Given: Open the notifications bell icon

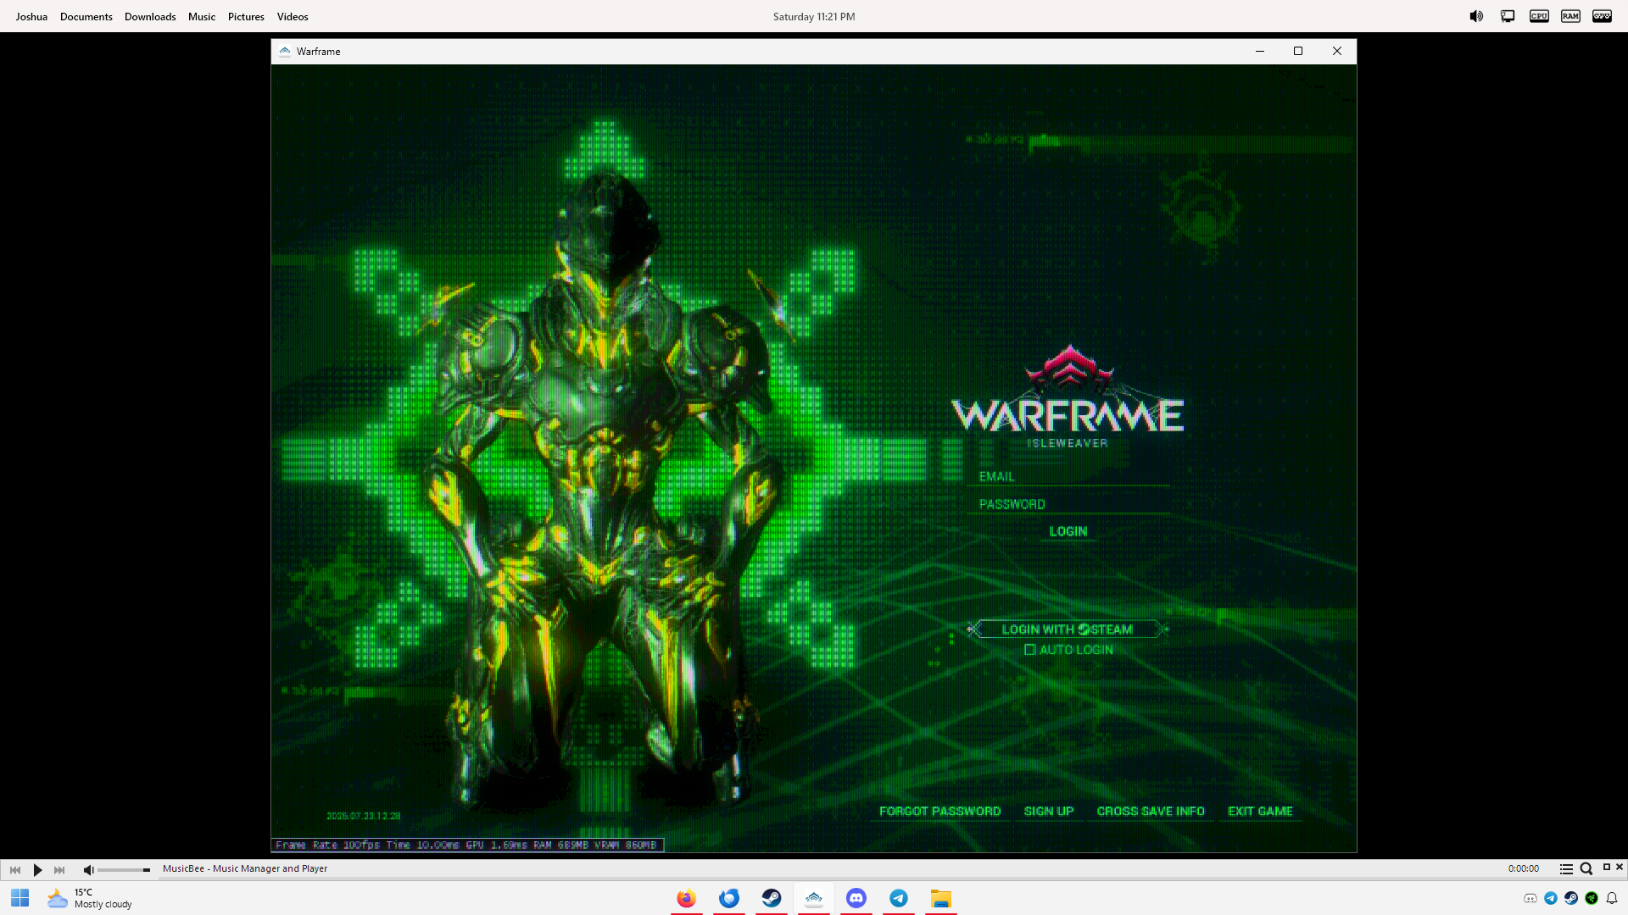Looking at the screenshot, I should (x=1612, y=899).
